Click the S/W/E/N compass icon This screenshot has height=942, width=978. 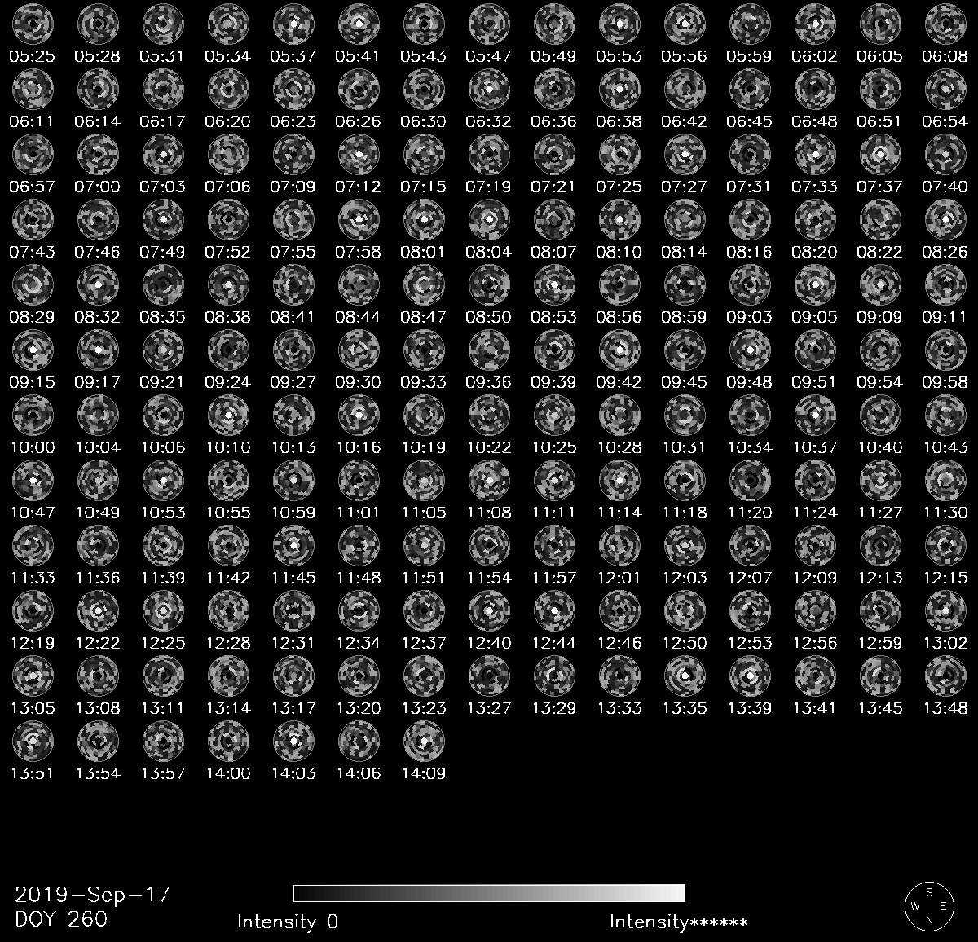928,905
